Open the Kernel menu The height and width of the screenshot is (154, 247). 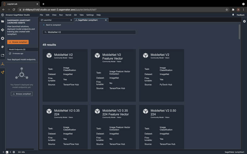coord(68,15)
